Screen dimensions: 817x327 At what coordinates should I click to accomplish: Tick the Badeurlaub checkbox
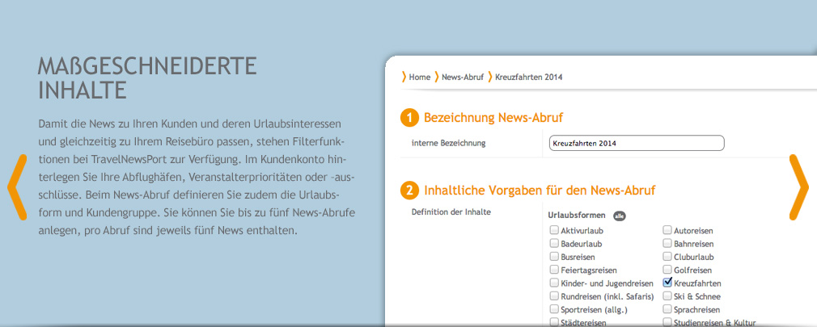click(554, 243)
